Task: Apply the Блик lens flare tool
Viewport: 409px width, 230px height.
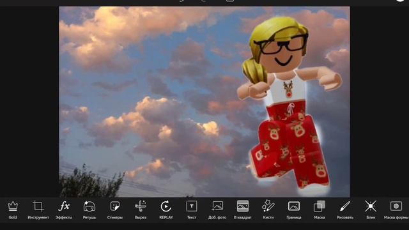Action: (371, 210)
